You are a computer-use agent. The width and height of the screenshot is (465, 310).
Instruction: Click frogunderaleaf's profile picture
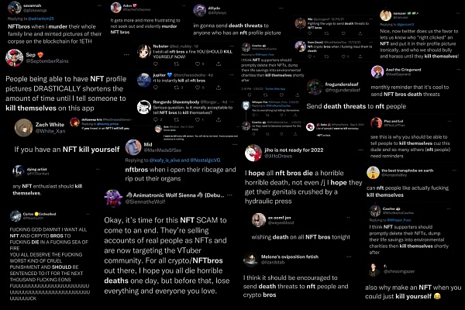315,87
